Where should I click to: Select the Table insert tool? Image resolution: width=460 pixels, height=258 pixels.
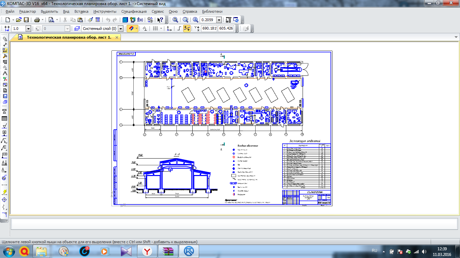[x=5, y=118]
